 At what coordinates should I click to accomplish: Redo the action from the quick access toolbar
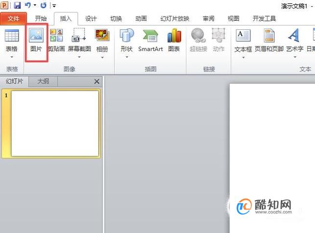(44, 5)
